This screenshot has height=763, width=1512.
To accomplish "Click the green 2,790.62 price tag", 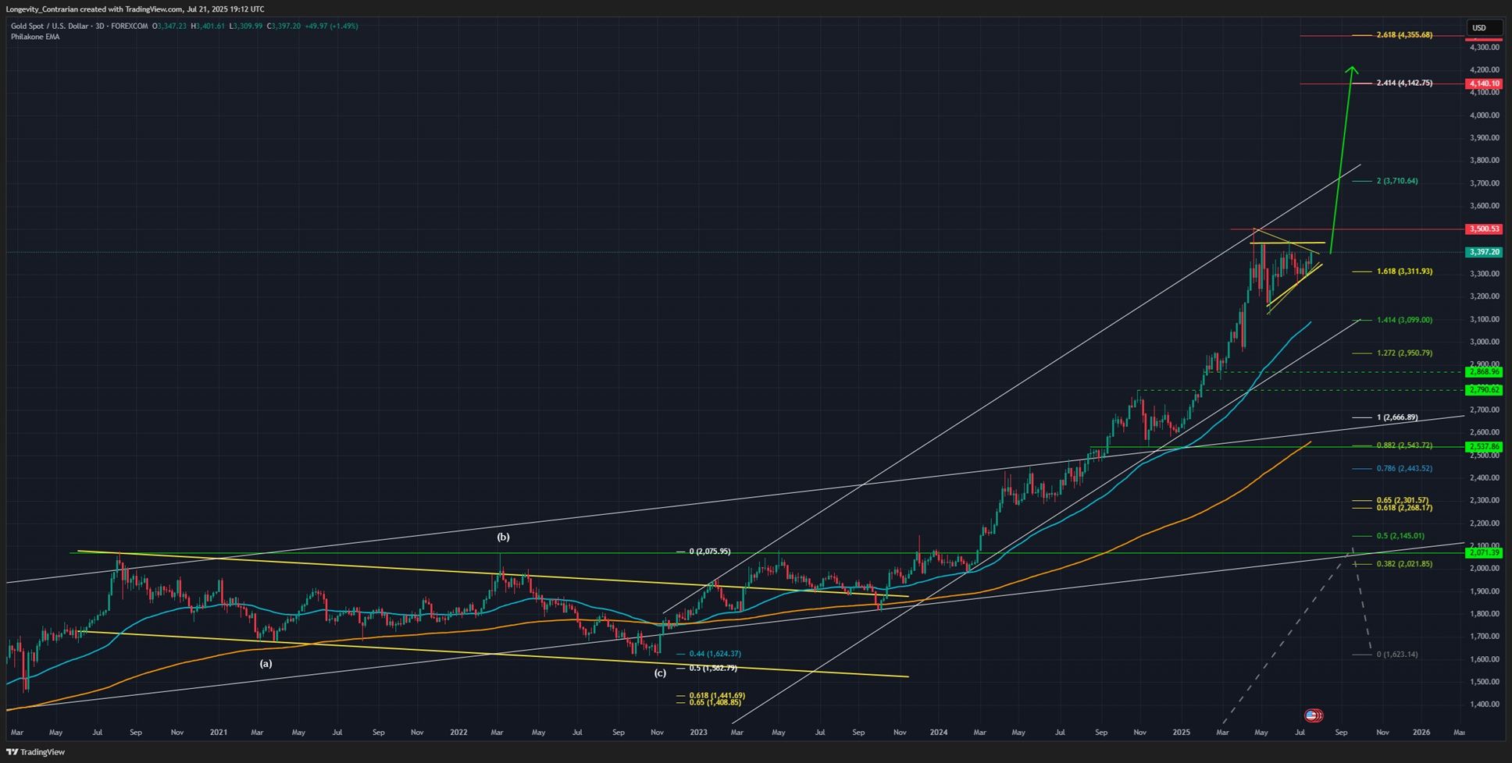I will click(1484, 390).
